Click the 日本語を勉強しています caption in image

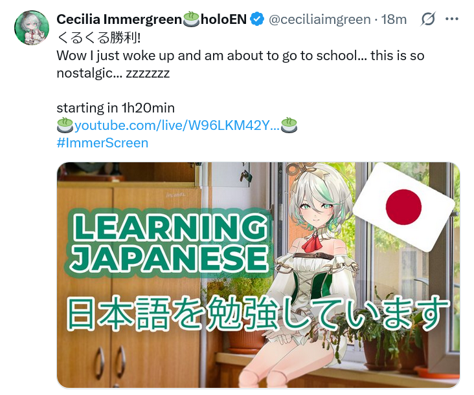pos(257,313)
